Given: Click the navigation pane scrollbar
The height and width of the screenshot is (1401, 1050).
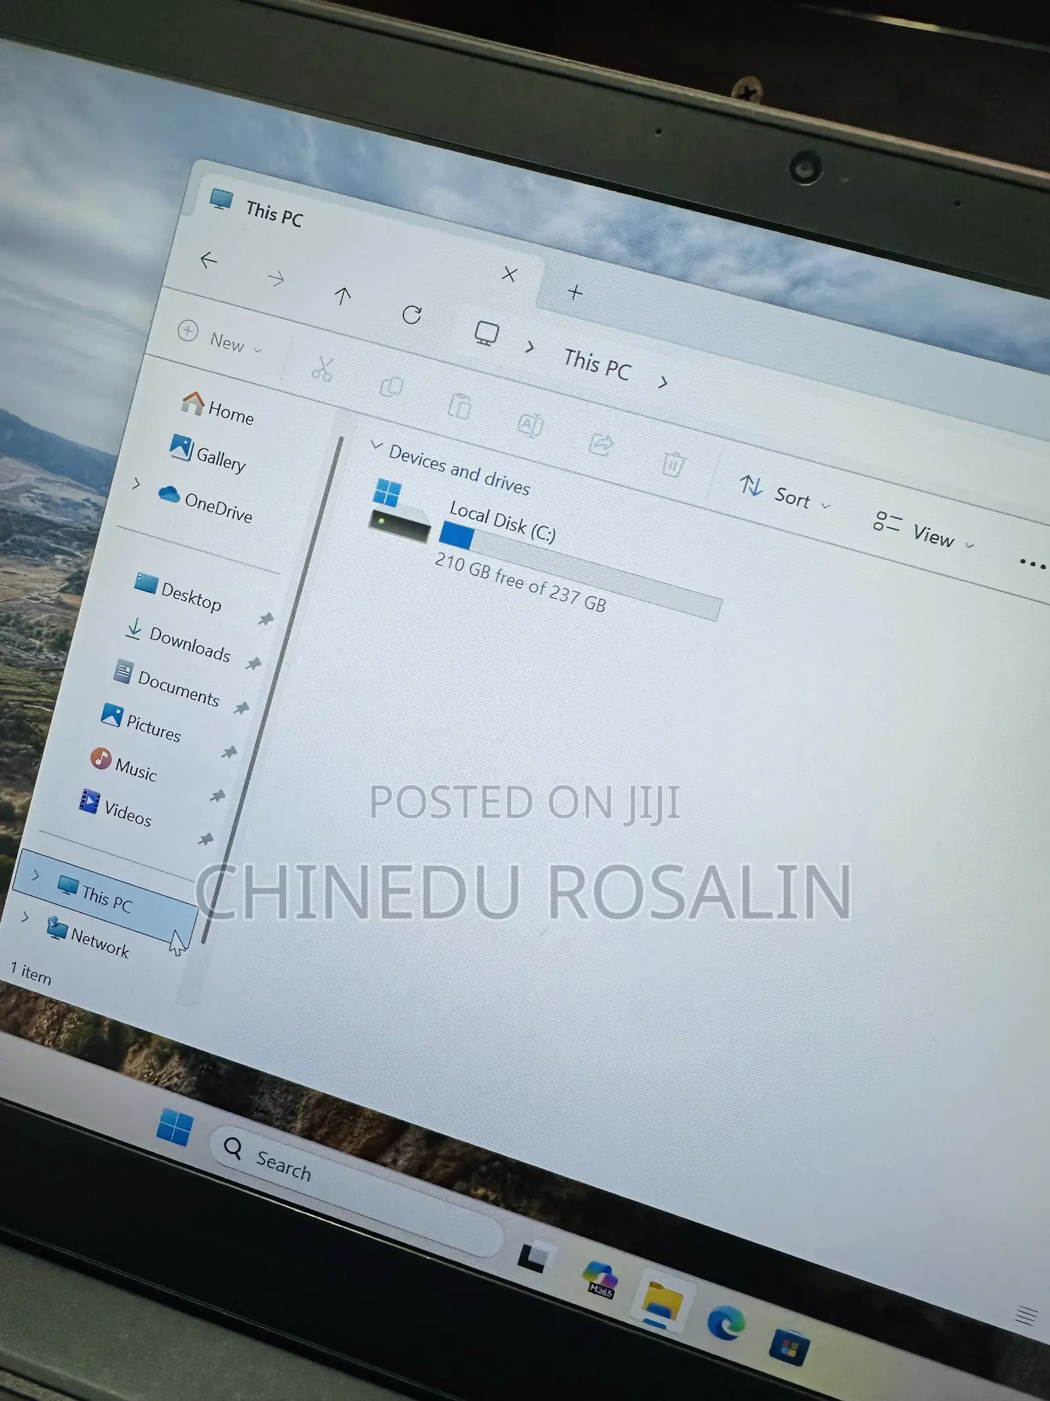Looking at the screenshot, I should coord(274,689).
